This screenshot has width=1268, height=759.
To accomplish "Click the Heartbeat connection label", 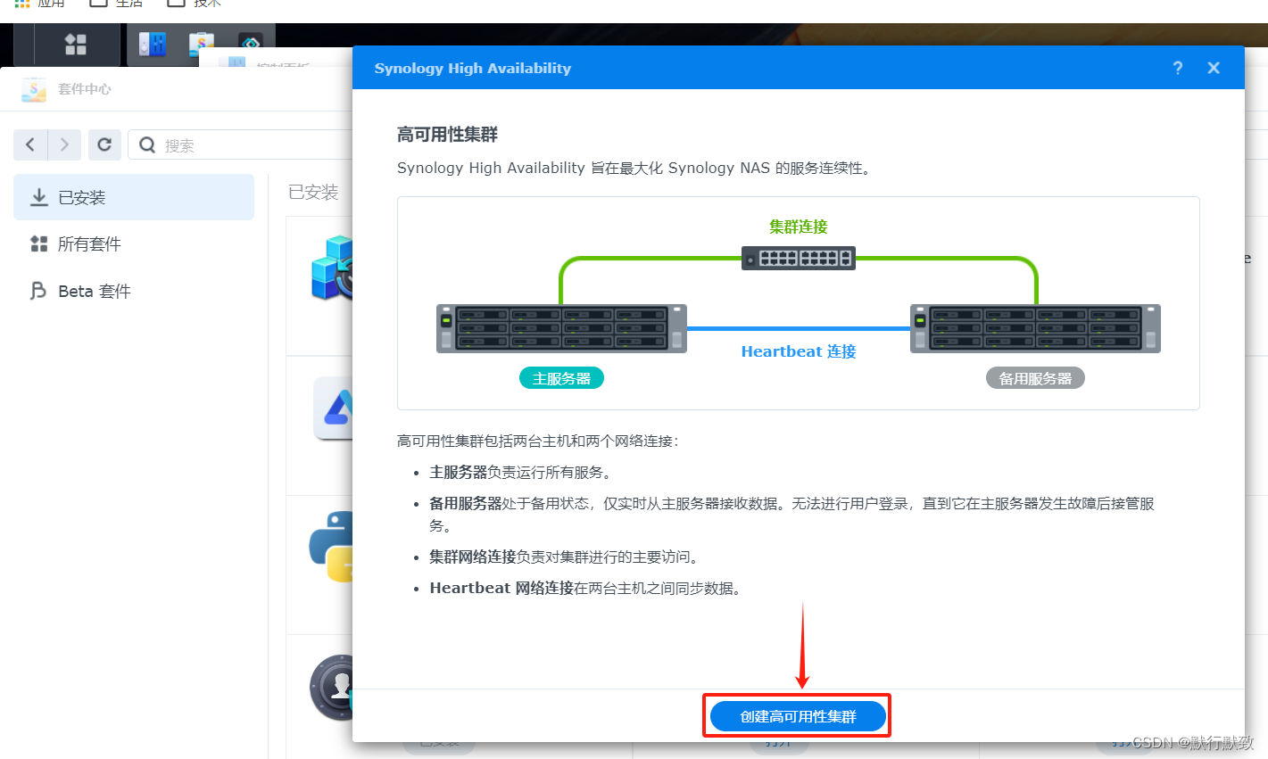I will pos(799,351).
